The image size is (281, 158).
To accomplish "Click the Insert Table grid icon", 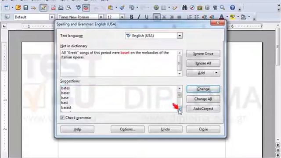I will [x=163, y=7].
